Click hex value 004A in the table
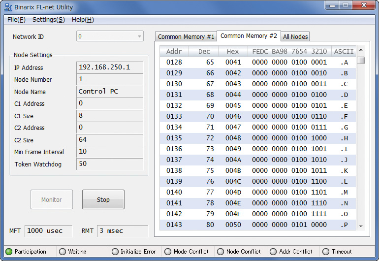379x261 pixels. 233,160
